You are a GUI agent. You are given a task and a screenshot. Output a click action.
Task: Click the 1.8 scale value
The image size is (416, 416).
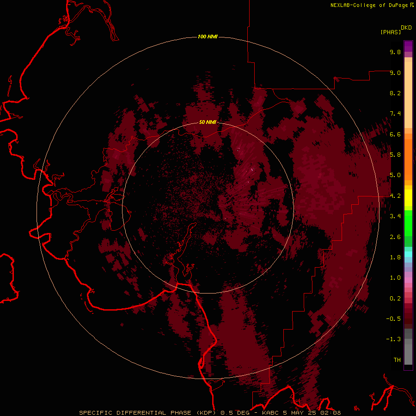(x=395, y=257)
